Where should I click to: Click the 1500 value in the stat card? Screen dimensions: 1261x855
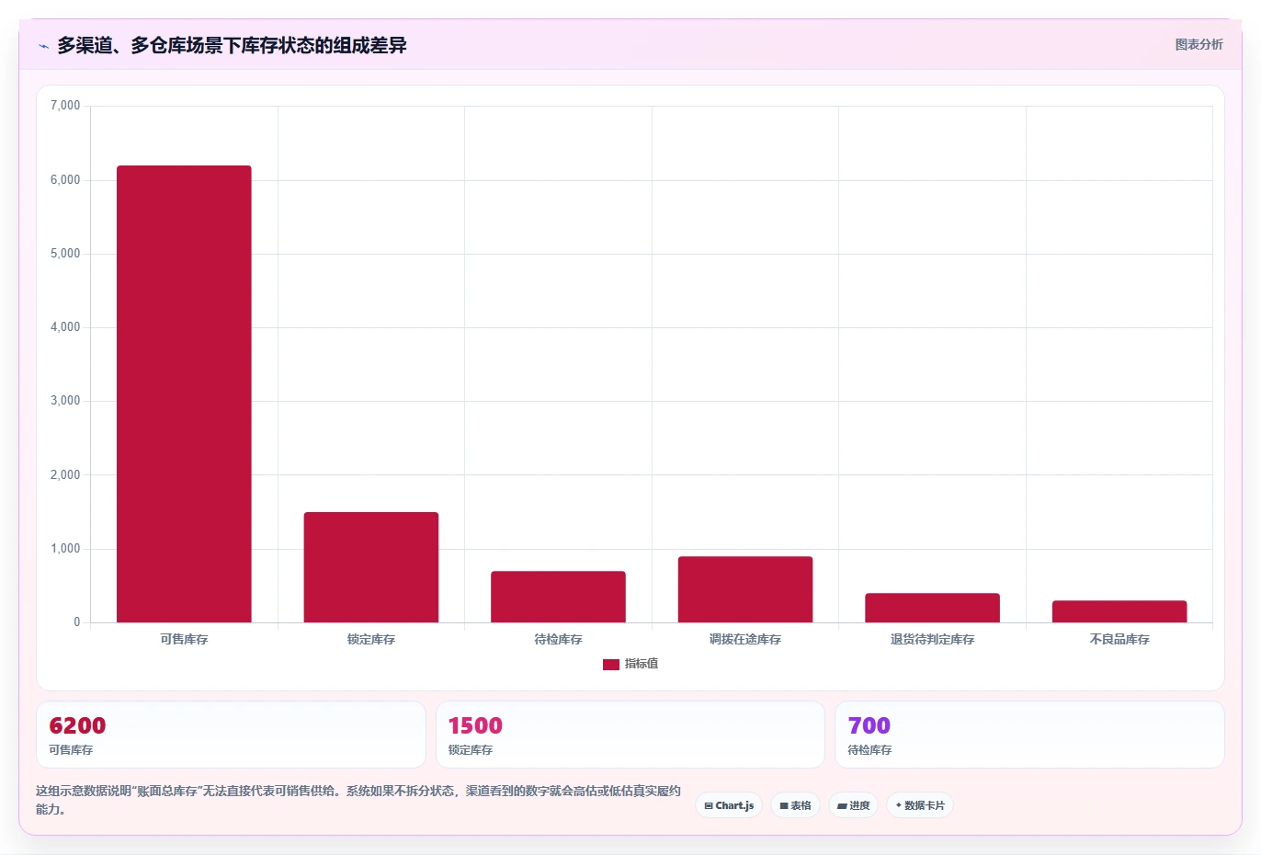[475, 726]
